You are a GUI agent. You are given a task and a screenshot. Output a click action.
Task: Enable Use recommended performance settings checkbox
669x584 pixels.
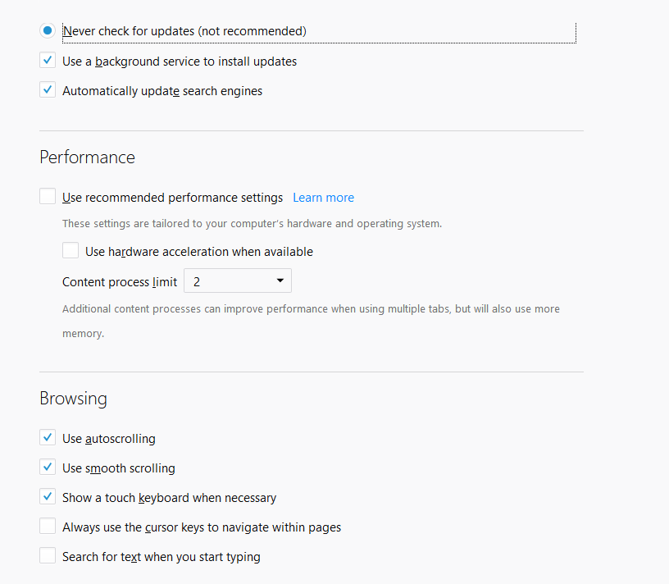point(48,197)
